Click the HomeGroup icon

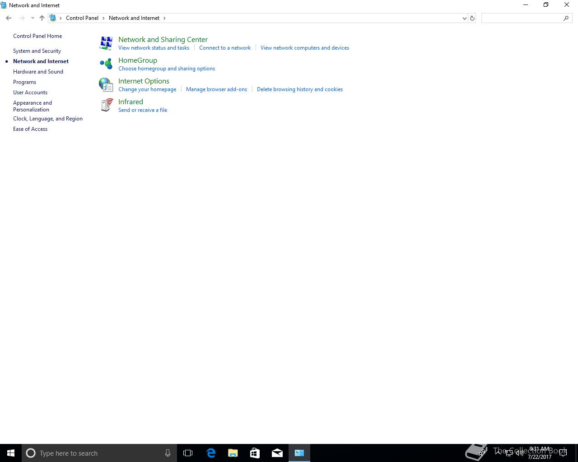tap(106, 64)
